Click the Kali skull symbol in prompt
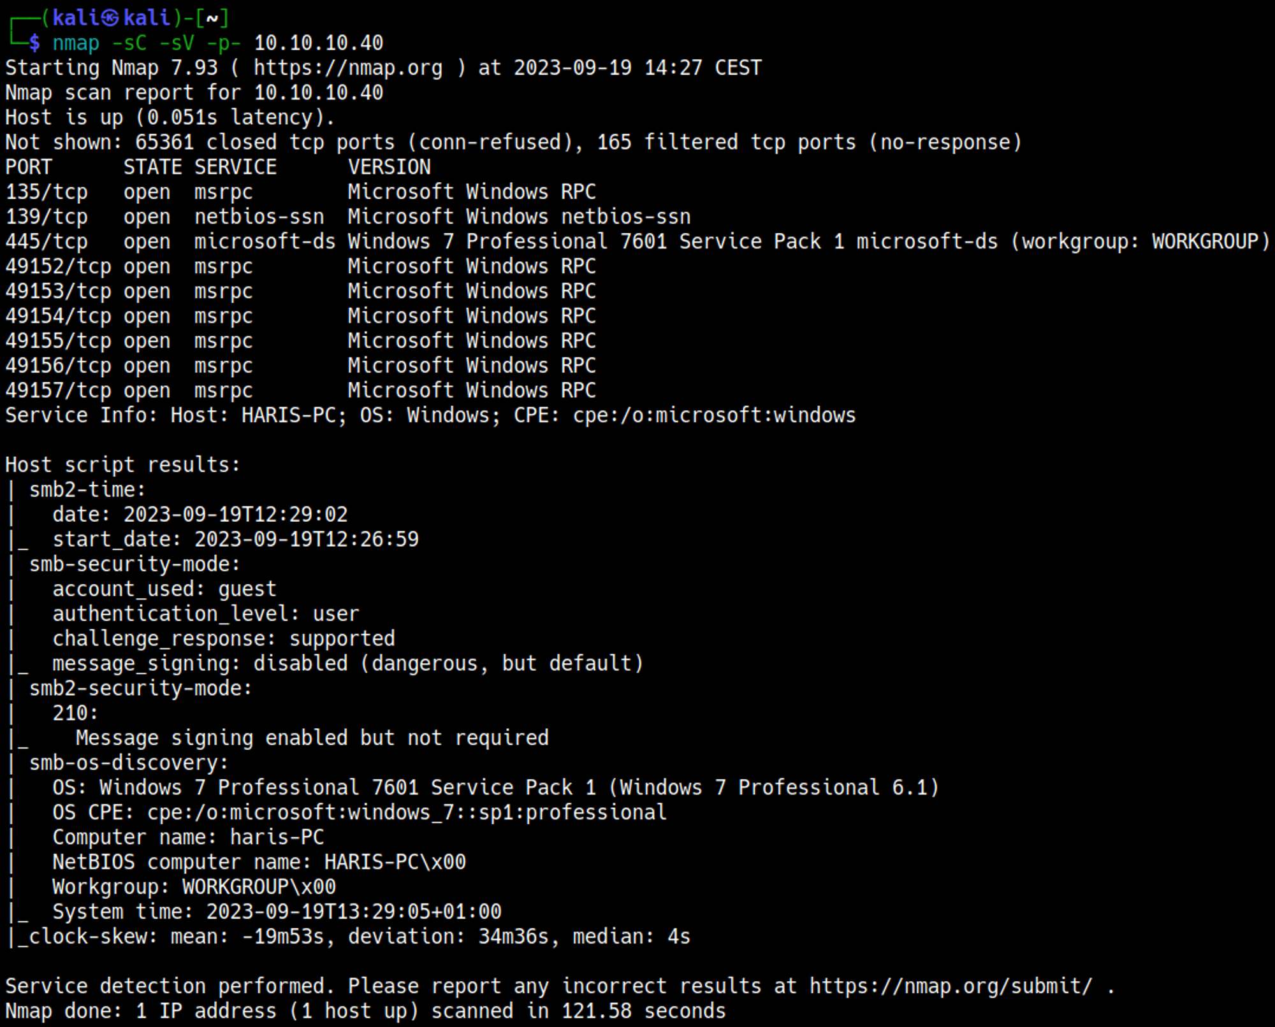The image size is (1275, 1027). tap(111, 18)
